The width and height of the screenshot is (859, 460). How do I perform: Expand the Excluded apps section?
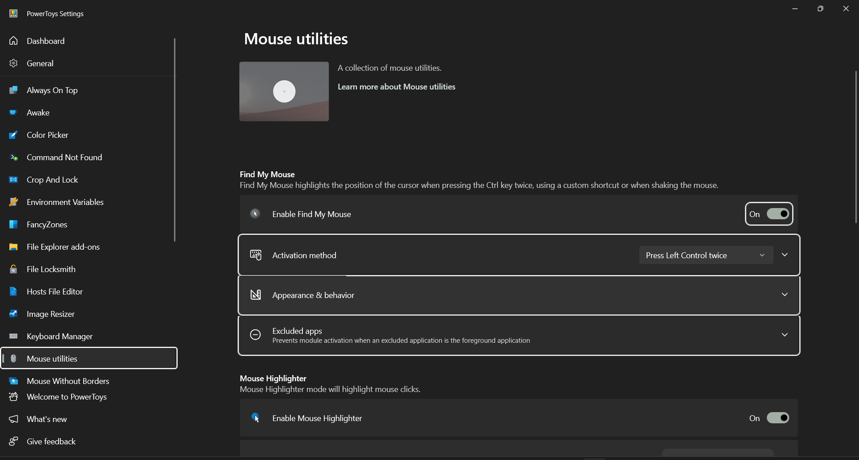[x=784, y=335]
